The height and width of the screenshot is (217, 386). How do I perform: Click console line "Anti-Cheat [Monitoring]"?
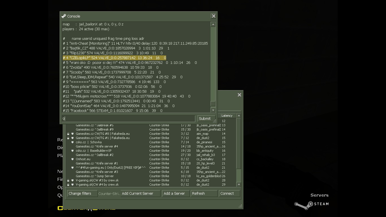135,43
